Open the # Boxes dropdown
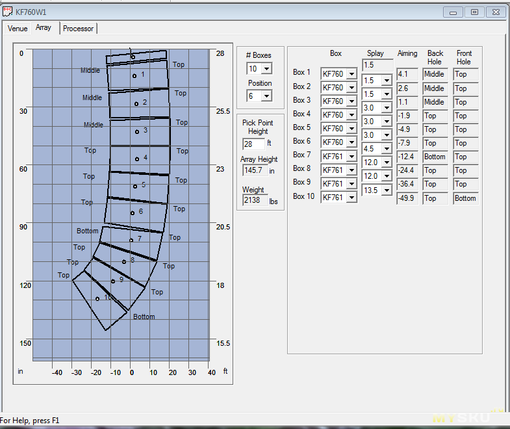Viewport: 510px width, 429px height. click(x=267, y=69)
